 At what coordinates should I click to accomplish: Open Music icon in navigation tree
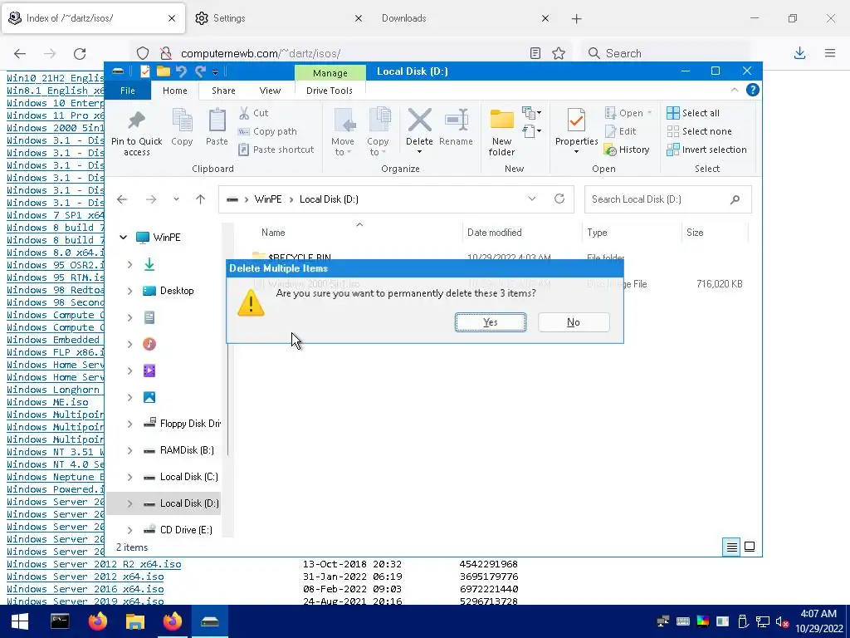tap(149, 344)
